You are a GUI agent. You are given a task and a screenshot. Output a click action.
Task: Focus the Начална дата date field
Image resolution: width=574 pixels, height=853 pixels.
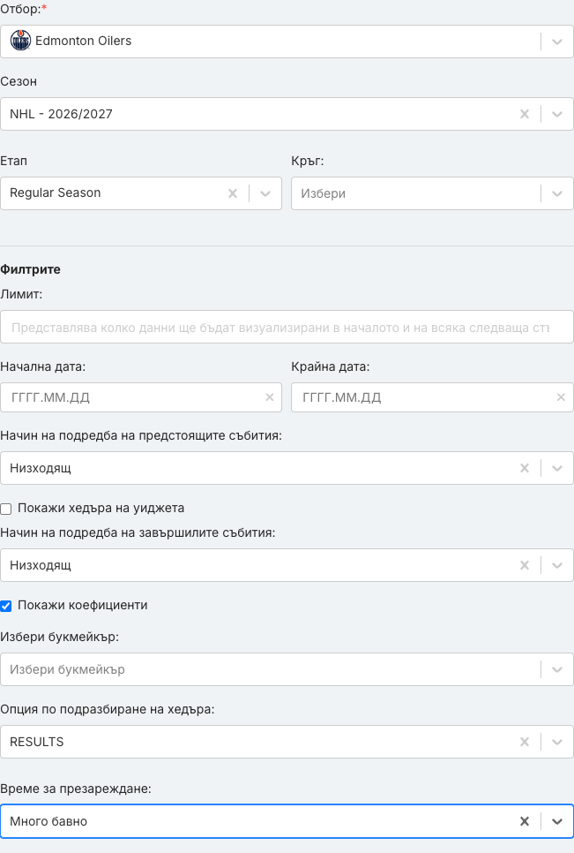(x=141, y=397)
